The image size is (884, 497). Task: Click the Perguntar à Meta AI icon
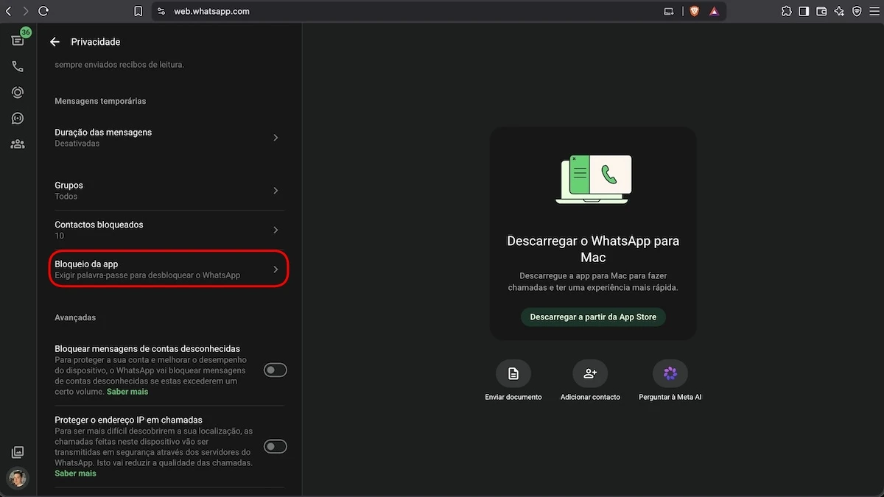[x=670, y=374]
